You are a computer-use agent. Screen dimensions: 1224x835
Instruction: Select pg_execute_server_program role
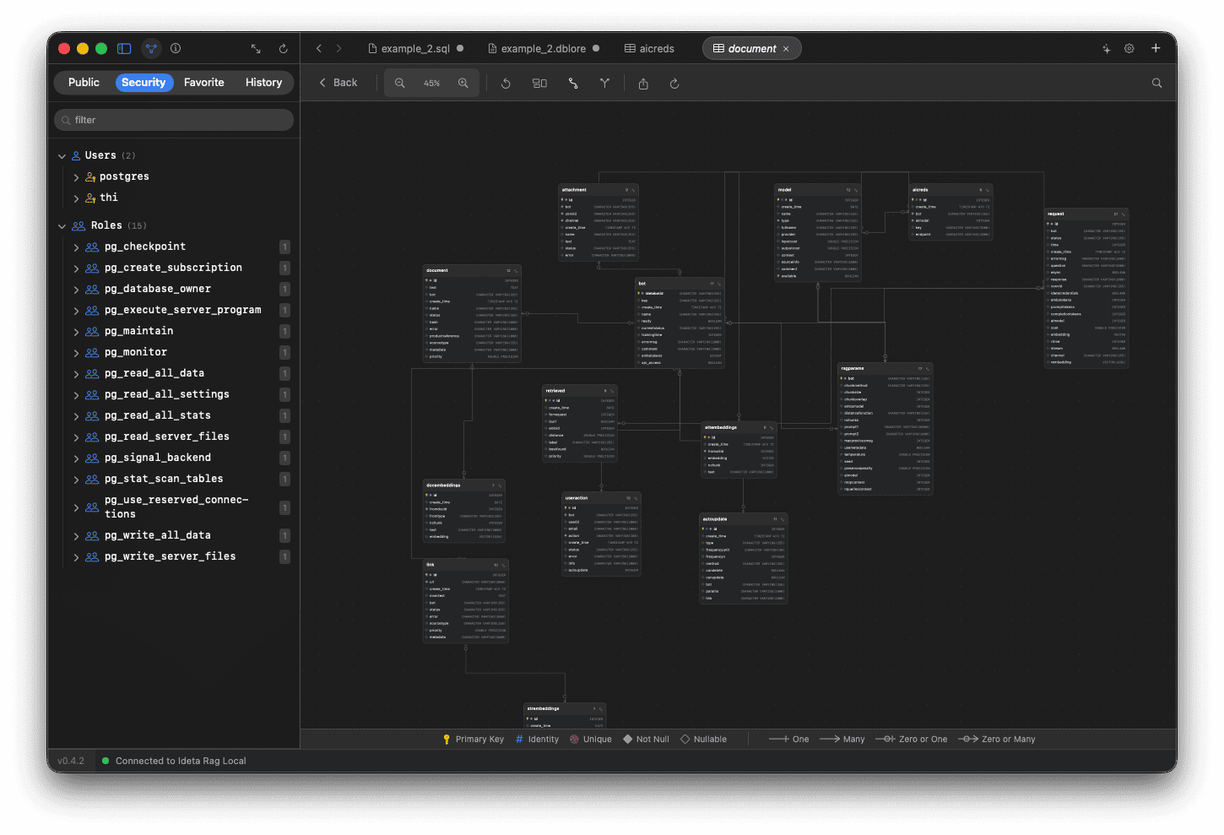[x=182, y=310]
